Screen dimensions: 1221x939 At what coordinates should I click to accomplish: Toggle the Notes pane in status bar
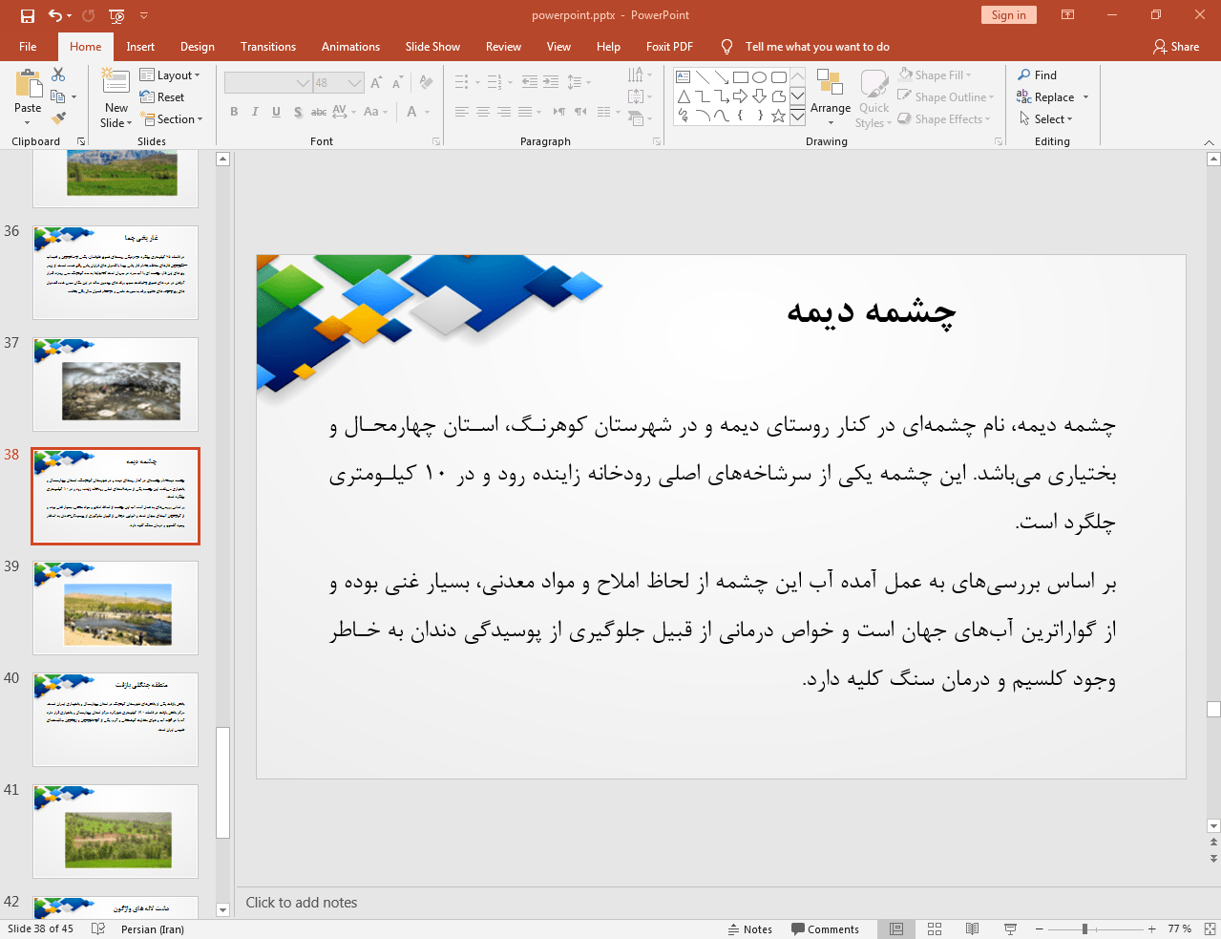pos(749,928)
